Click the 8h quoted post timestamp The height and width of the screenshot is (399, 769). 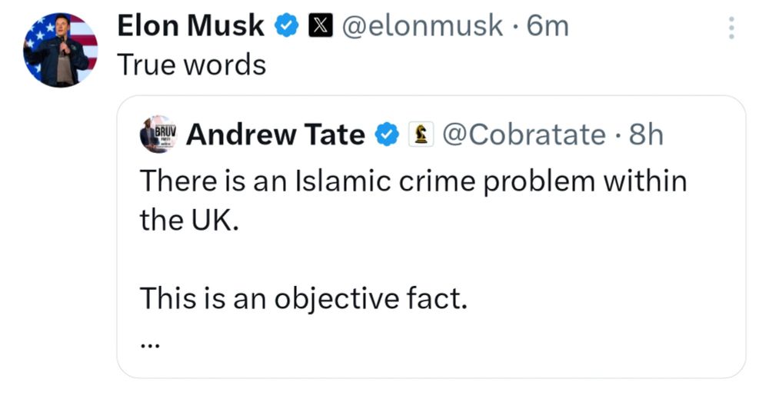point(646,135)
